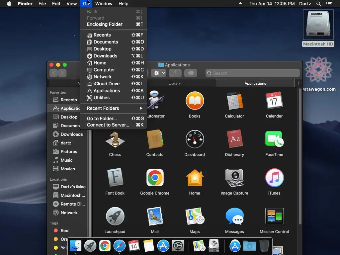Choose Utilities from the Go menu
Image resolution: width=340 pixels, height=255 pixels.
point(114,98)
